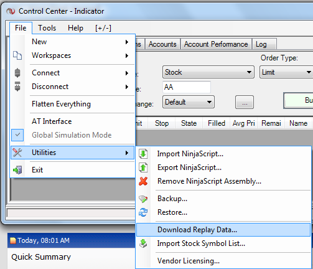313x269 pixels.
Task: Select Workspaces menu entry
Action: click(73, 55)
